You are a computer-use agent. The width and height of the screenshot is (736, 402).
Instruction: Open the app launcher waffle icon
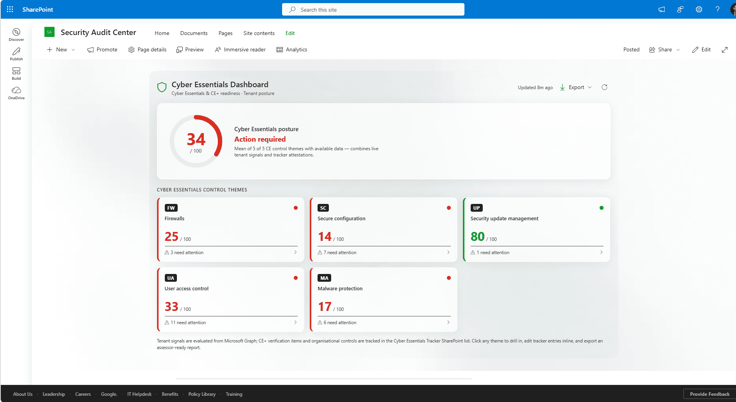click(x=10, y=9)
